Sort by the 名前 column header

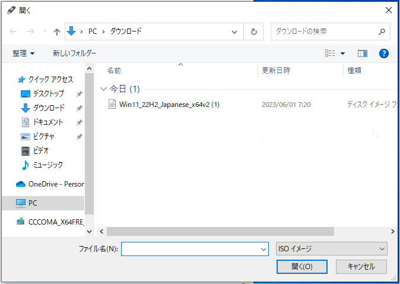click(114, 71)
